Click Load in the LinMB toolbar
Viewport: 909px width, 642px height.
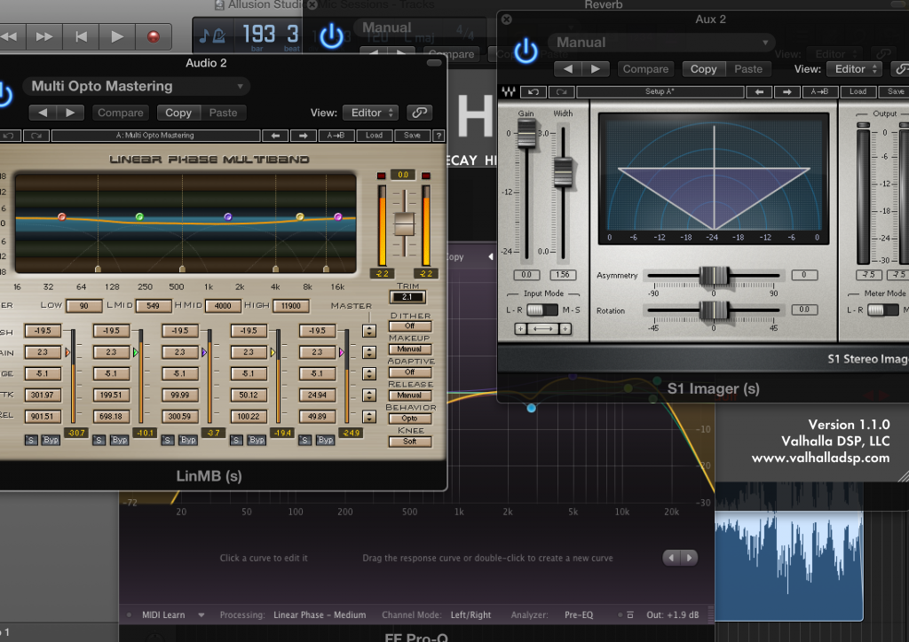click(x=374, y=136)
